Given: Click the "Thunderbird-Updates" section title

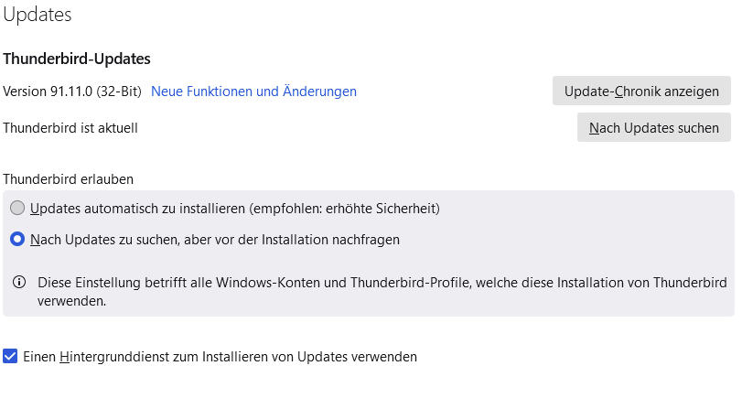Looking at the screenshot, I should 77,59.
